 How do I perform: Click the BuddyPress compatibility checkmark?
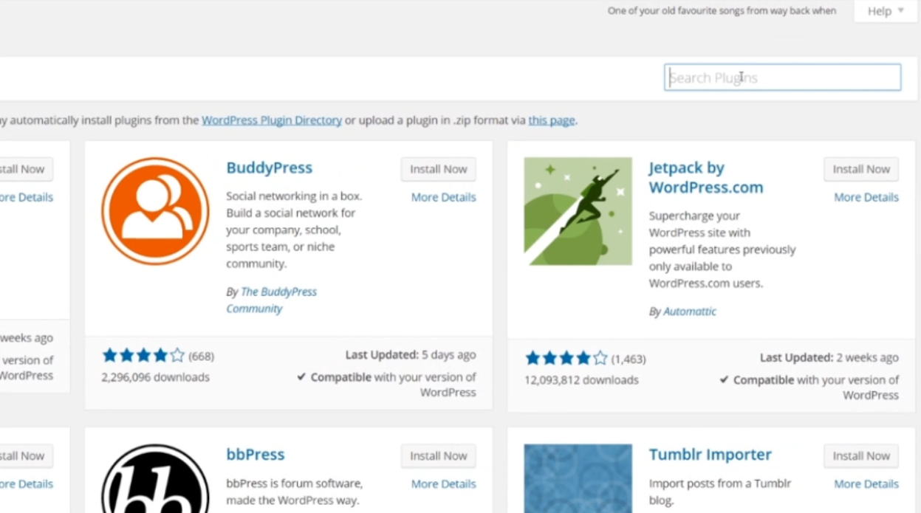[301, 377]
